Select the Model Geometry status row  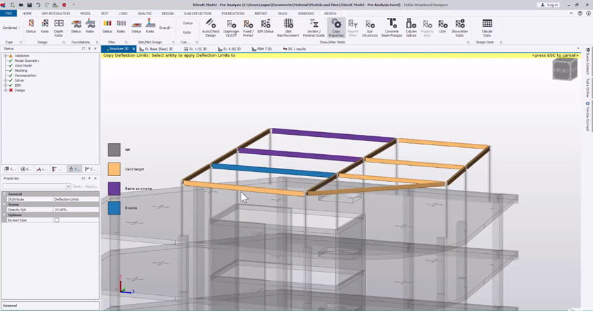point(26,61)
